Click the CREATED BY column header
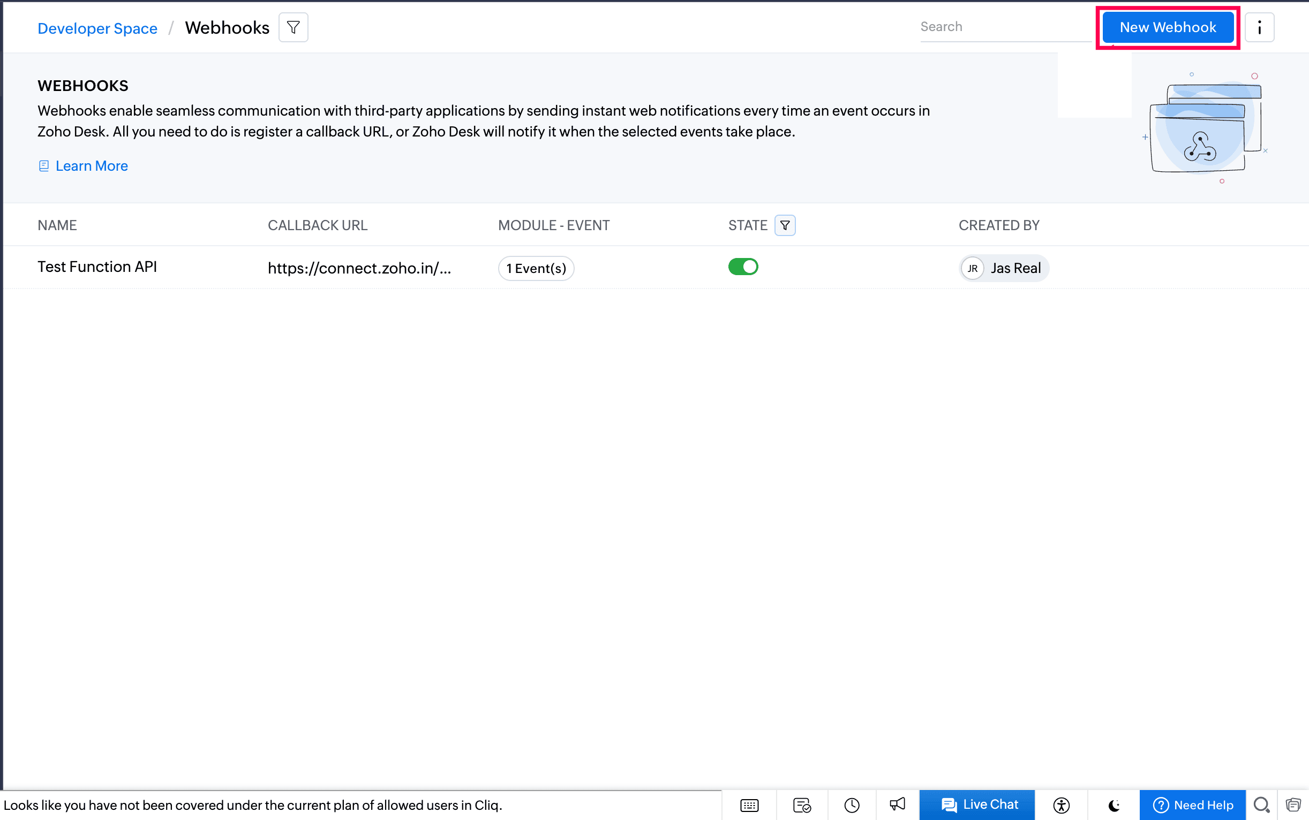 998,226
